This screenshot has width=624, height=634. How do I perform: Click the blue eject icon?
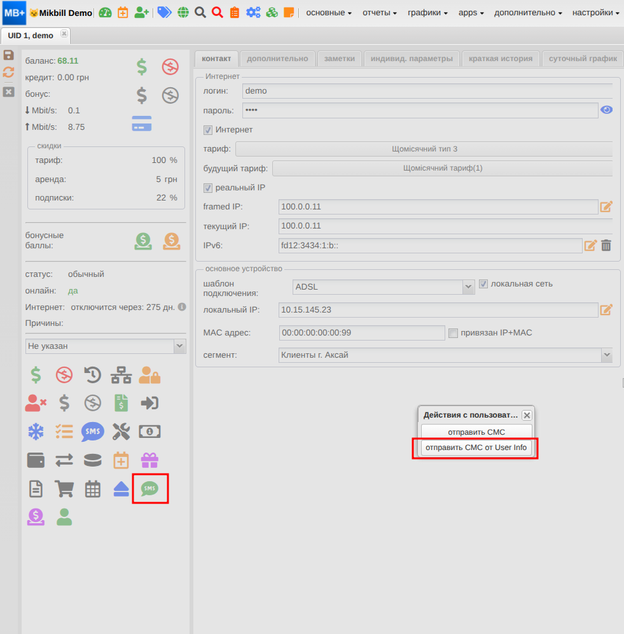pyautogui.click(x=121, y=488)
